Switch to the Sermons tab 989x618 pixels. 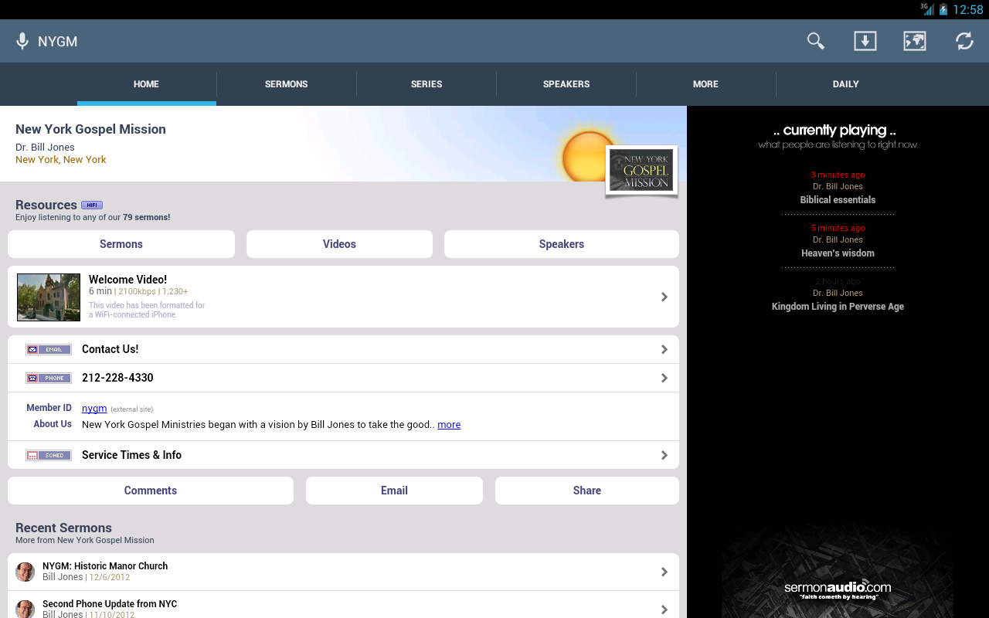[287, 84]
